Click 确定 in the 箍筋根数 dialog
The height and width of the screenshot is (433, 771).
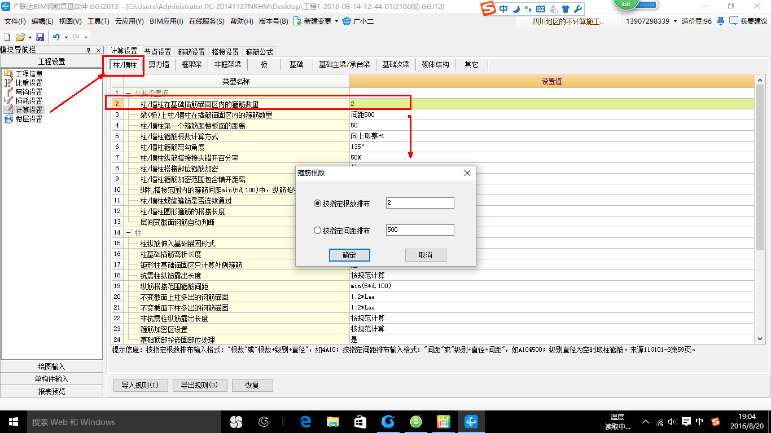[349, 255]
